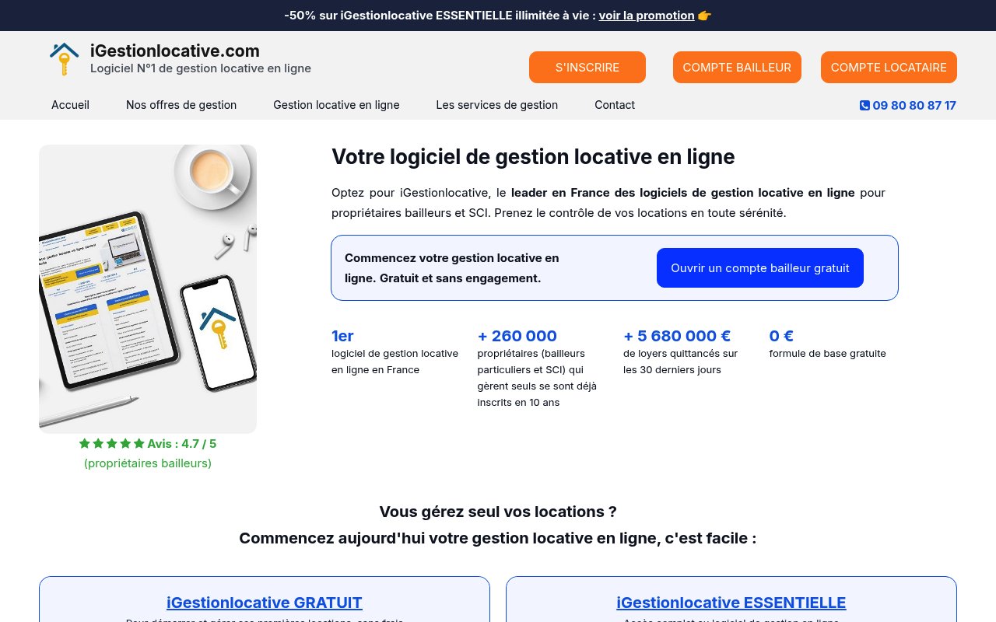This screenshot has width=996, height=622.
Task: Click 'Logiciel N°1 de gestion locative en ligne' tagline
Action: [x=201, y=68]
